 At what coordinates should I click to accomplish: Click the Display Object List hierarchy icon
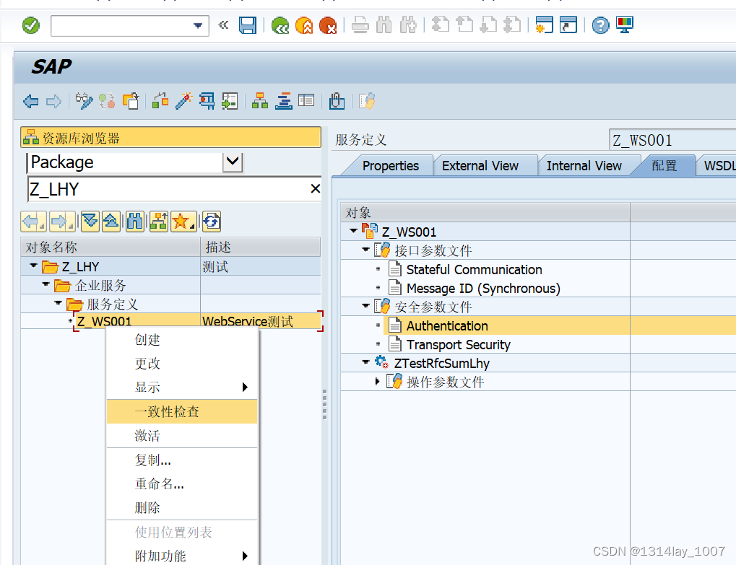coord(259,101)
